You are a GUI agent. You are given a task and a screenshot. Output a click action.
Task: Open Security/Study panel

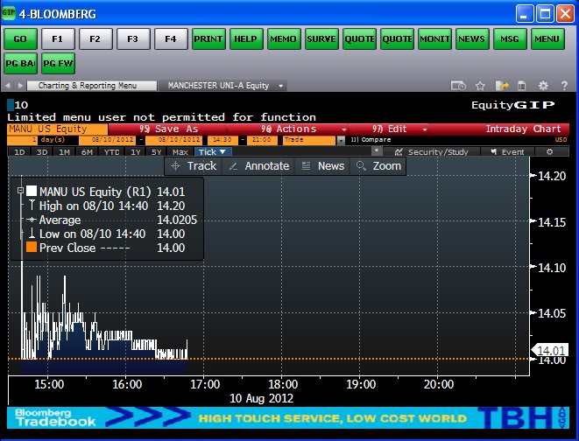432,152
